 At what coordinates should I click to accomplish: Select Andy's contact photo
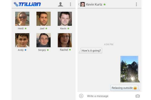point(22,40)
